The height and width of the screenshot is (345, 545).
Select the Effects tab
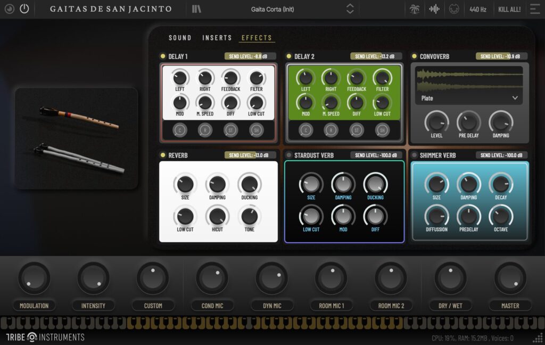coord(257,38)
